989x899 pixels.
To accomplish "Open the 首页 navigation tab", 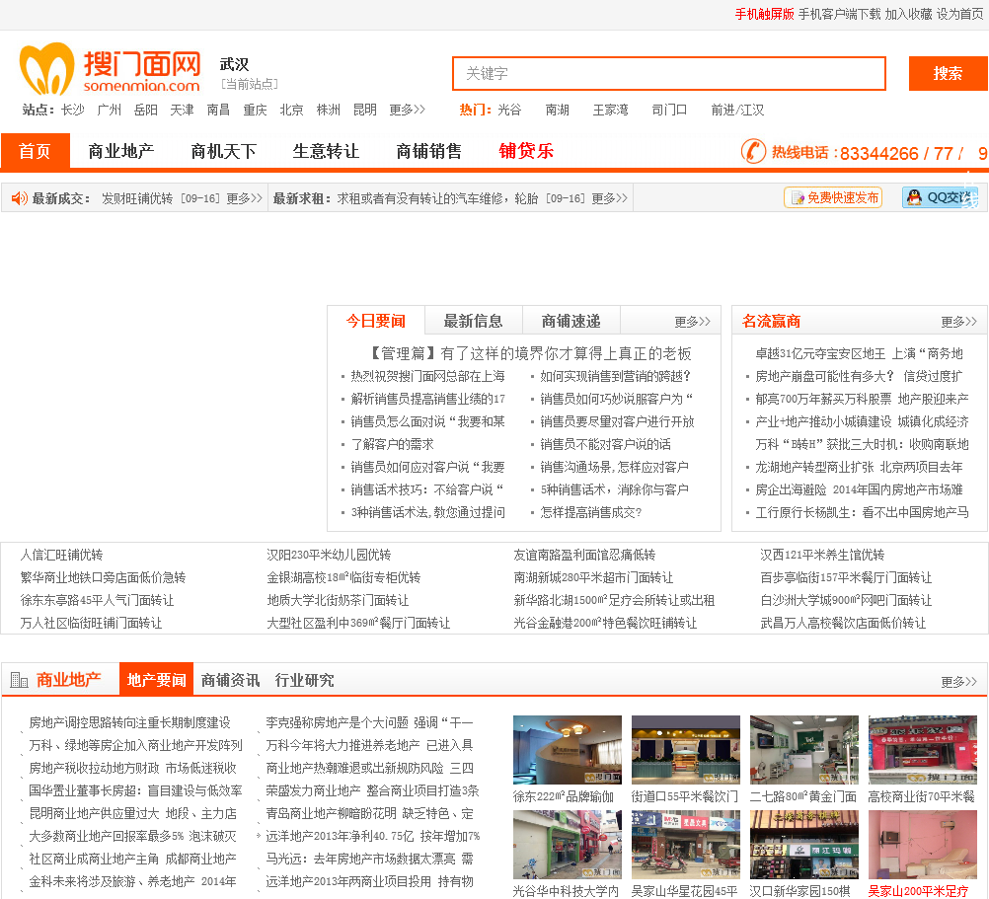I will 36,151.
